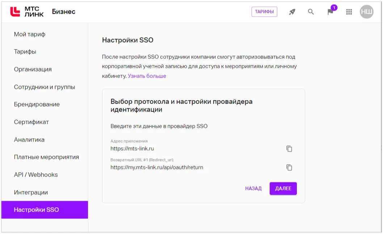Open the search icon in the header

pyautogui.click(x=311, y=12)
